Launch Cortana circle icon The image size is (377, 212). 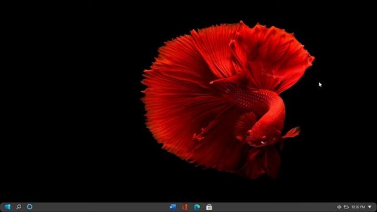pyautogui.click(x=29, y=207)
